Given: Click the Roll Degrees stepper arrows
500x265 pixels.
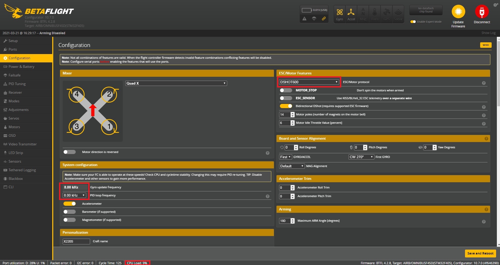Looking at the screenshot, I should [296, 148].
